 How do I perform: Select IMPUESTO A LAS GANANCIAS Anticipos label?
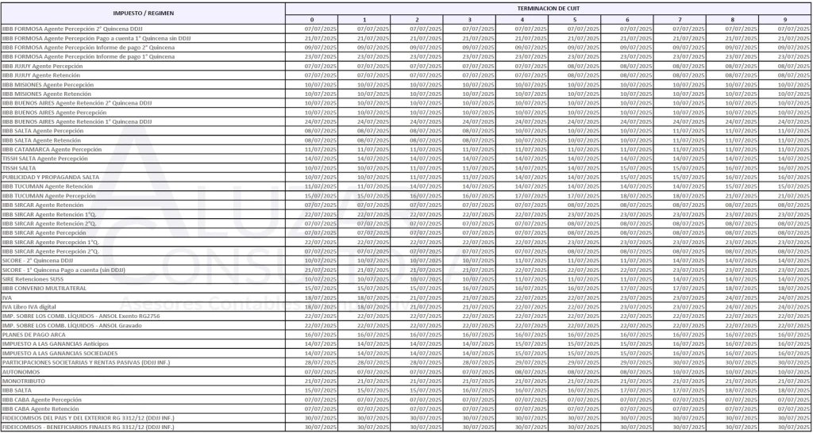click(x=56, y=344)
